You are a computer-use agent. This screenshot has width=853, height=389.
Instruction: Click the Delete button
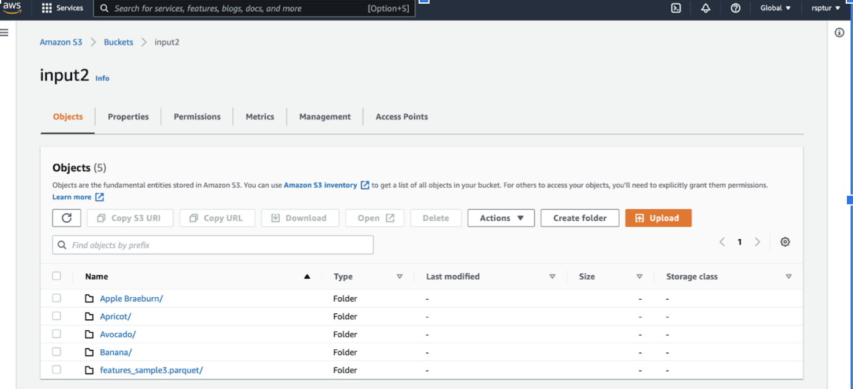[436, 218]
